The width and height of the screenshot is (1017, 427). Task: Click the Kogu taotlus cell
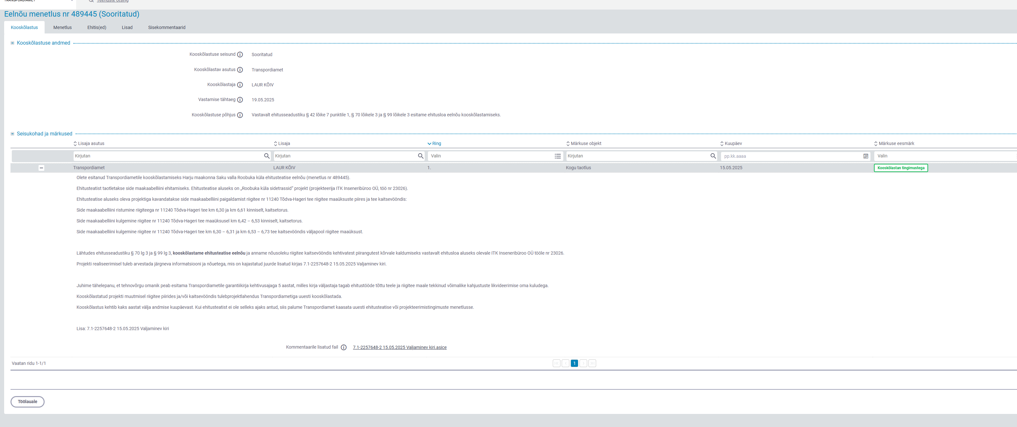(578, 168)
